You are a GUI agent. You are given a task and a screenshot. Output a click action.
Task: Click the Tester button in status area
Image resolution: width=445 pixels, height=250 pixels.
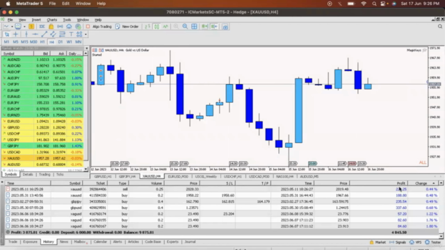433,242
